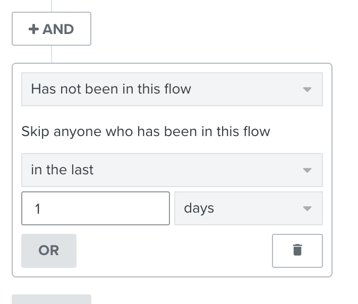The height and width of the screenshot is (304, 358).
Task: Click the caret arrow beside 'in the last'
Action: [307, 170]
